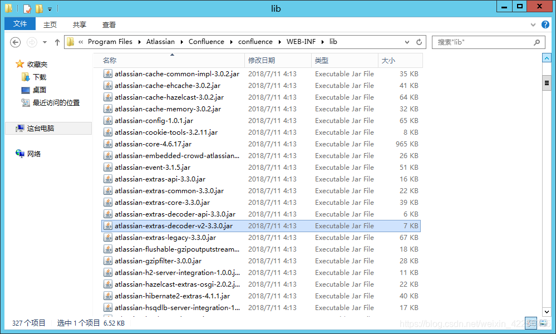Viewport: 556px width, 334px height.
Task: Click Atlassian breadcrumb segment
Action: coord(160,42)
